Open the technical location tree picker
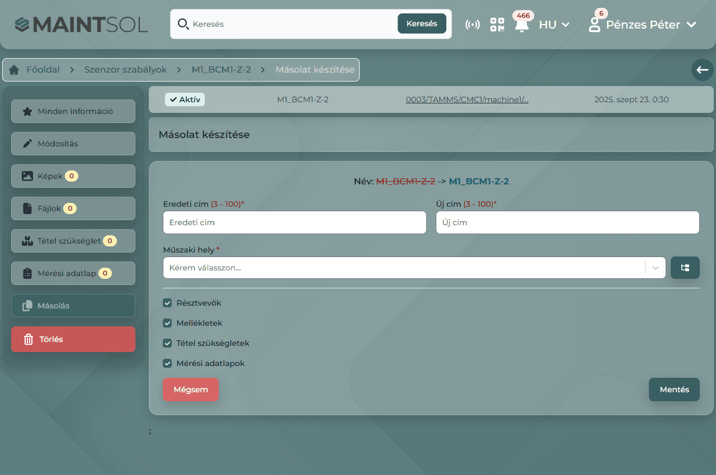The image size is (716, 475). tap(685, 268)
